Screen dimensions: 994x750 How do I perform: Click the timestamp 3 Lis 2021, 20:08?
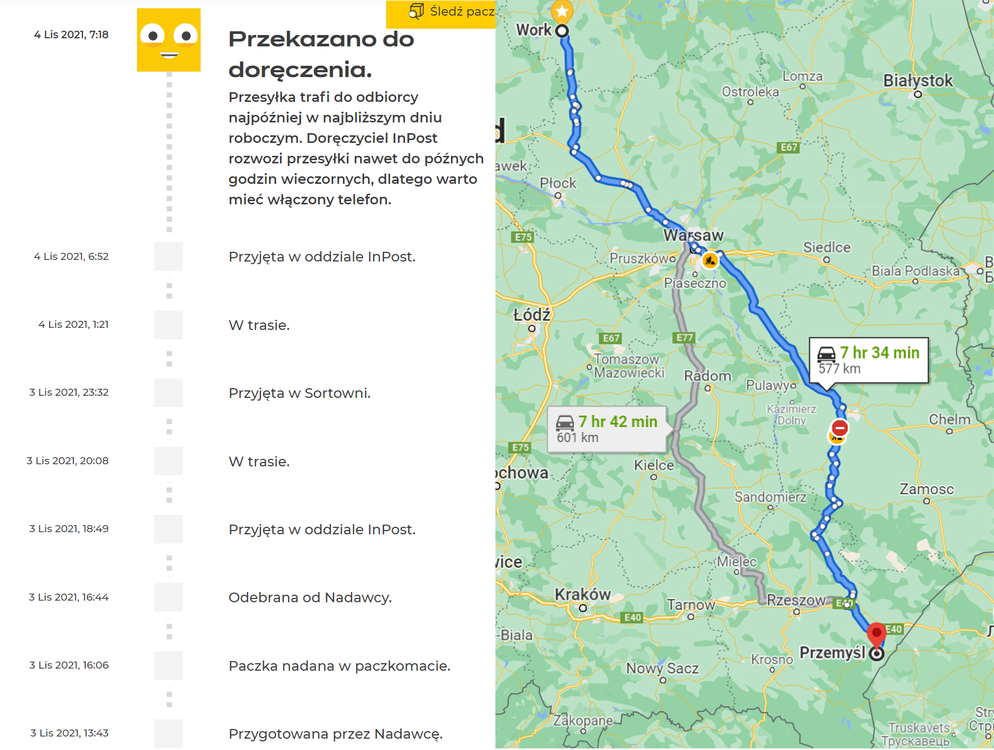click(67, 460)
